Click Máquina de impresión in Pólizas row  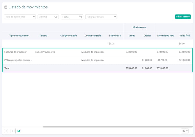click(x=92, y=60)
